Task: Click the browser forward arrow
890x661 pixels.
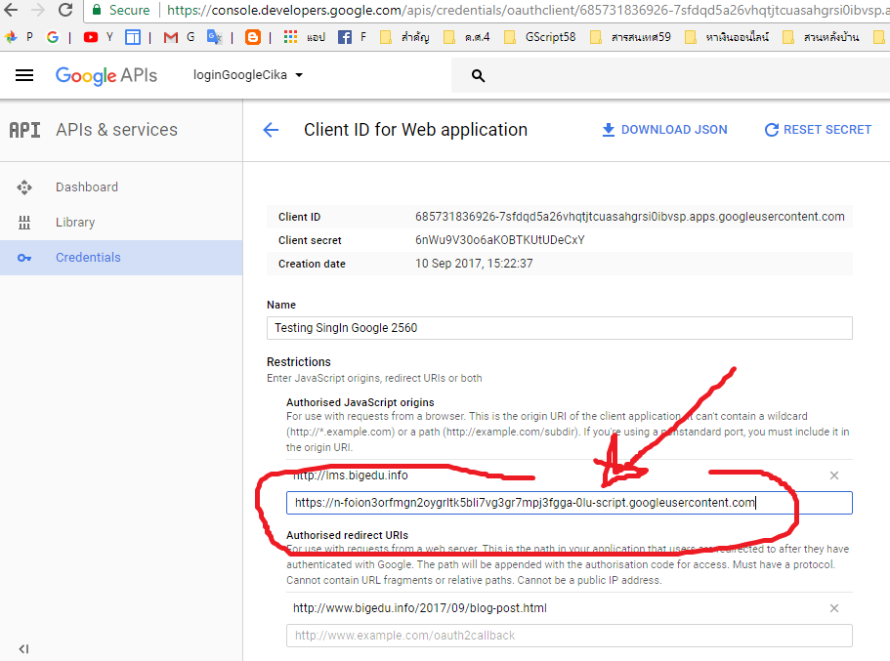Action: tap(37, 9)
